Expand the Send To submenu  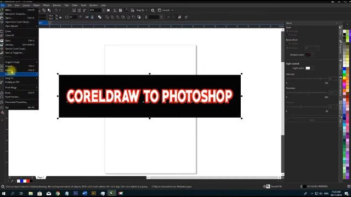coord(19,78)
